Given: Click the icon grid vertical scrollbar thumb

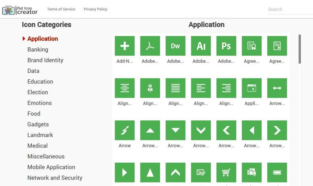Looking at the screenshot, I should pyautogui.click(x=300, y=49).
